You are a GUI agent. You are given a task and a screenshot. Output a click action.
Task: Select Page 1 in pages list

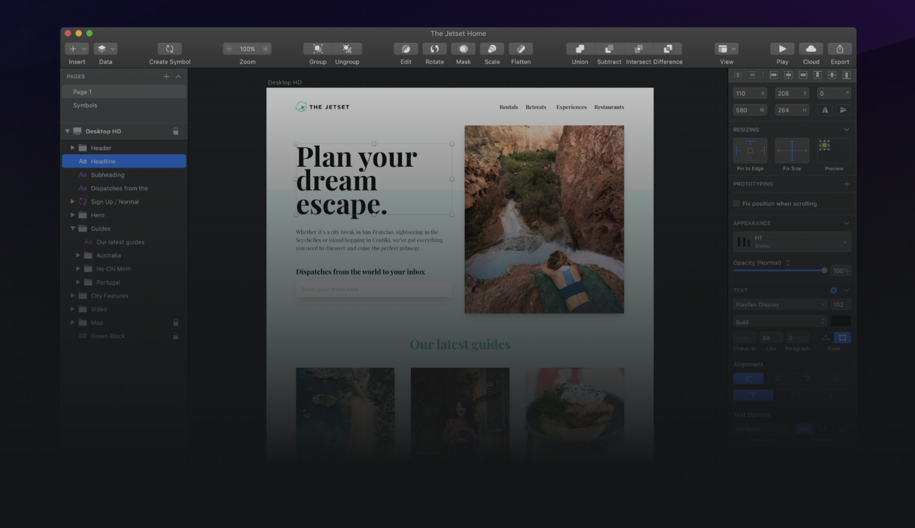pyautogui.click(x=124, y=92)
